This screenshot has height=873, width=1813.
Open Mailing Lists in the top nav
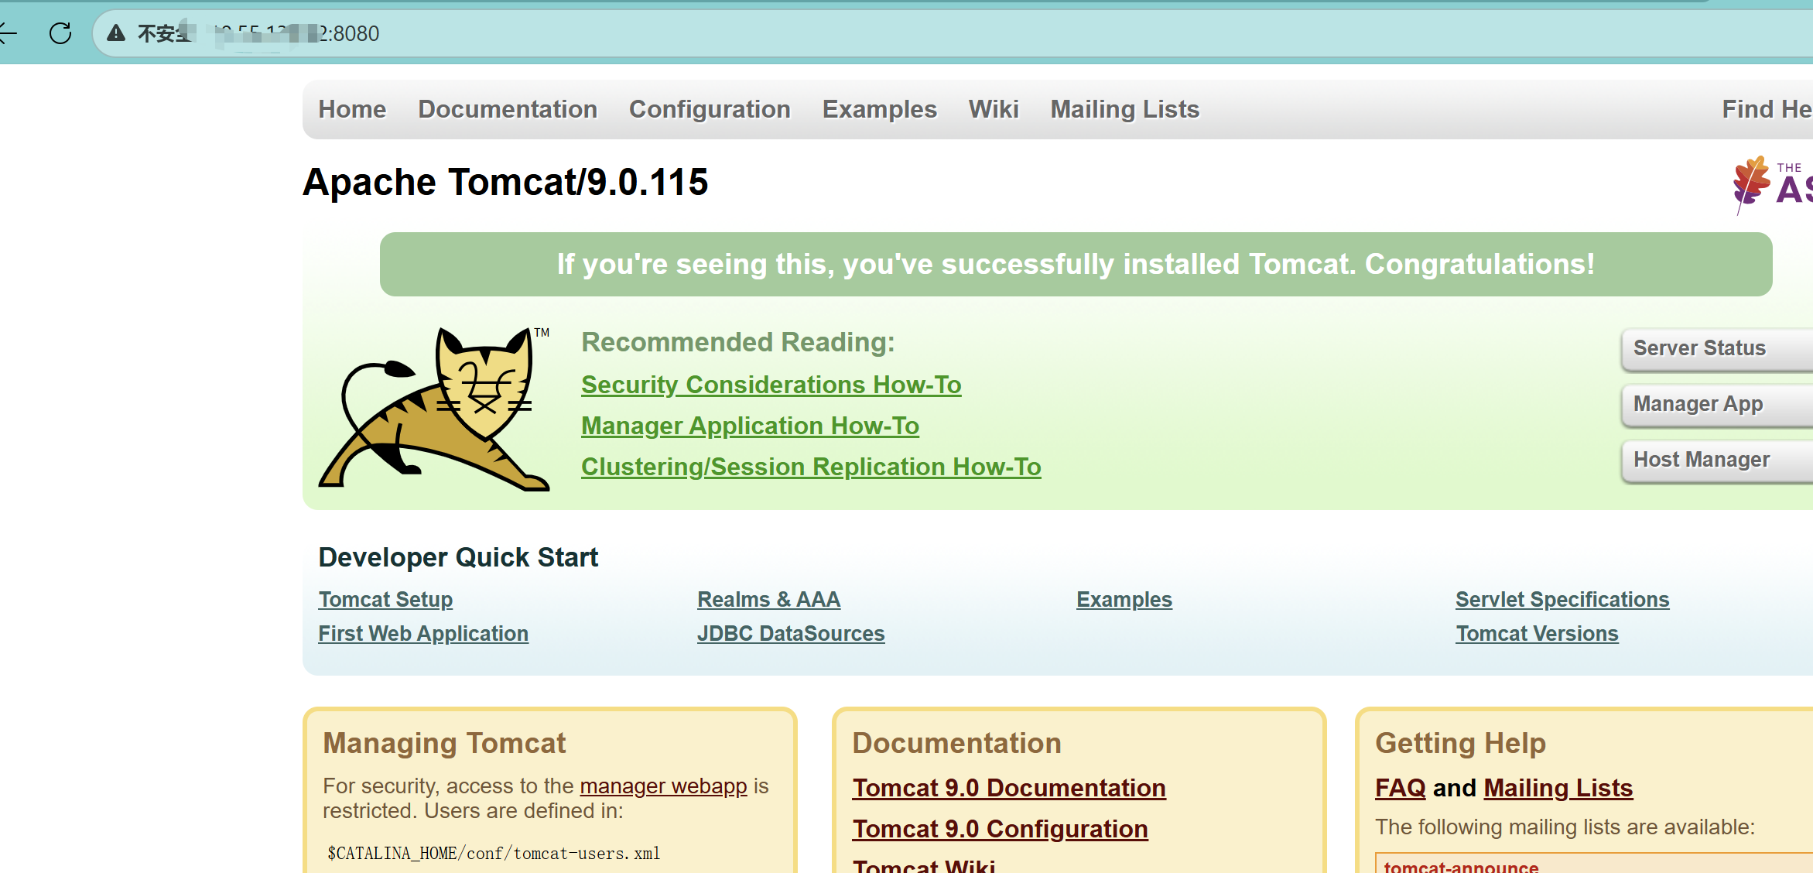(x=1124, y=109)
